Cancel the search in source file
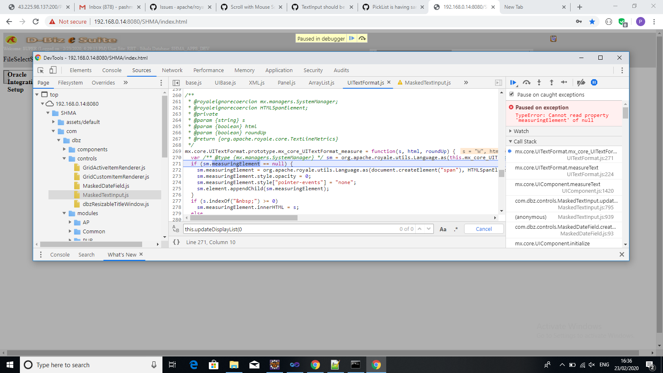 tap(484, 229)
